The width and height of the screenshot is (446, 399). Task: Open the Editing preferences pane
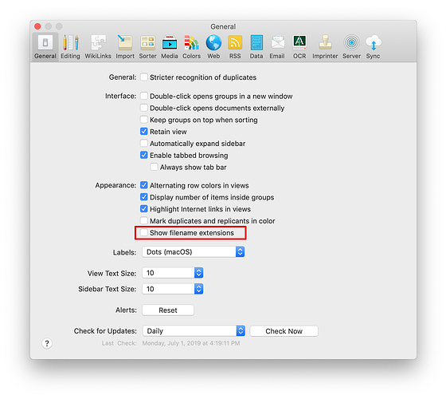pyautogui.click(x=70, y=47)
